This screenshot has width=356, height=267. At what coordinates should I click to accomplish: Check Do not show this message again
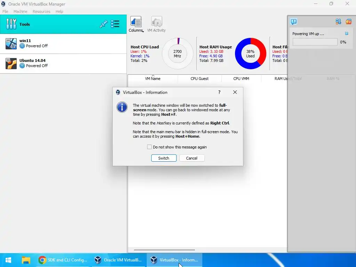[149, 147]
